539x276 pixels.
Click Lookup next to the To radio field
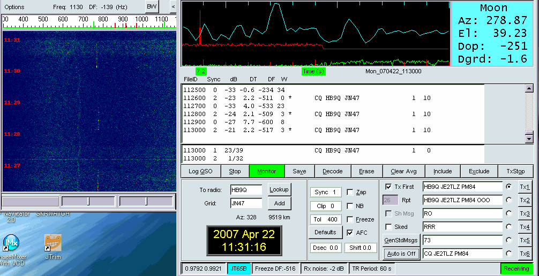pos(279,189)
